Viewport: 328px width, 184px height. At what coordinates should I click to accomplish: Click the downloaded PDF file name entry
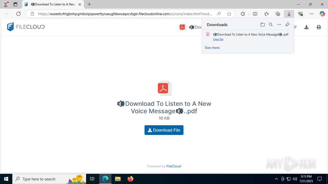251,34
